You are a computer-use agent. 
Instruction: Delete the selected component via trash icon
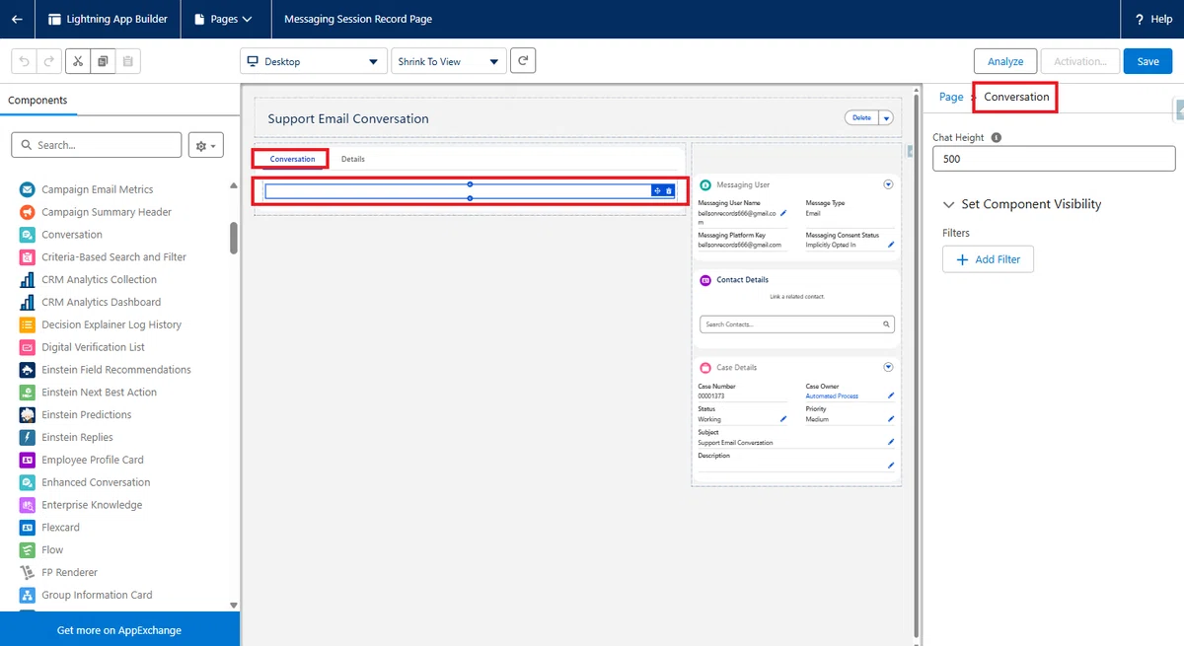tap(669, 190)
